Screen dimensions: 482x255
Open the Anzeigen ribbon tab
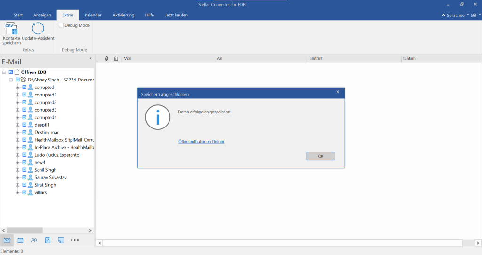pos(42,15)
